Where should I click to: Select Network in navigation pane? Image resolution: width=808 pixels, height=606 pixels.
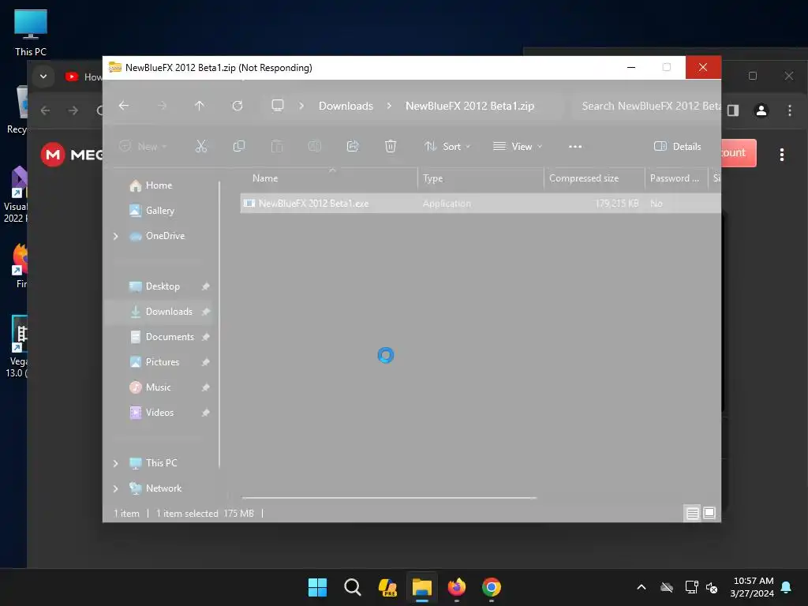click(163, 488)
